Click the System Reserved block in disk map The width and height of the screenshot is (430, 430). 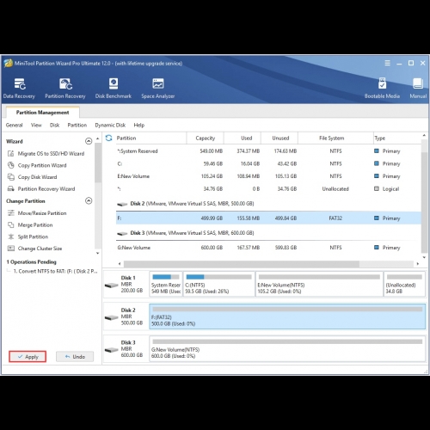tap(166, 284)
